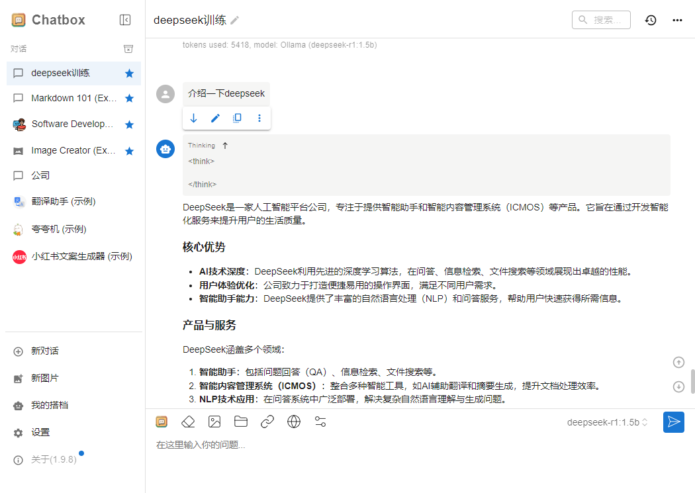Open the conversation history clock icon

pos(651,20)
